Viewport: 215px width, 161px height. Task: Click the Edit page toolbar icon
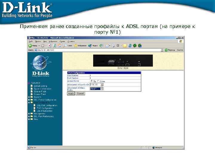[x=118, y=46]
